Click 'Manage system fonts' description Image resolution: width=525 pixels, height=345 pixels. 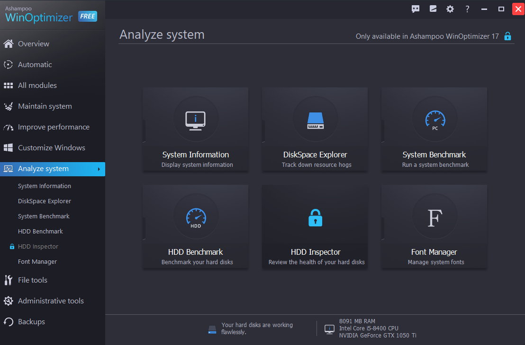(436, 262)
